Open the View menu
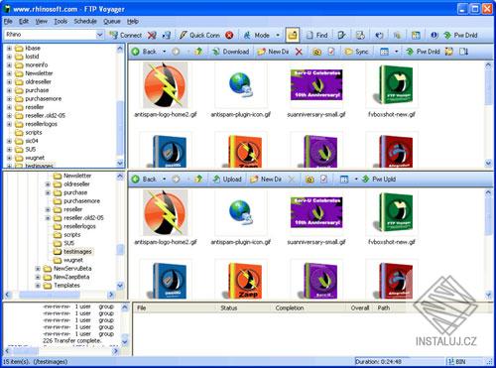The height and width of the screenshot is (368, 496). tap(42, 22)
